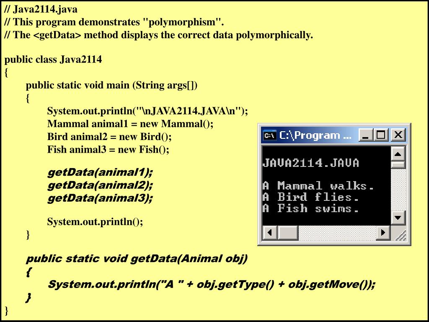Click the console window system menu icon
The width and height of the screenshot is (429, 322).
pyautogui.click(x=270, y=135)
